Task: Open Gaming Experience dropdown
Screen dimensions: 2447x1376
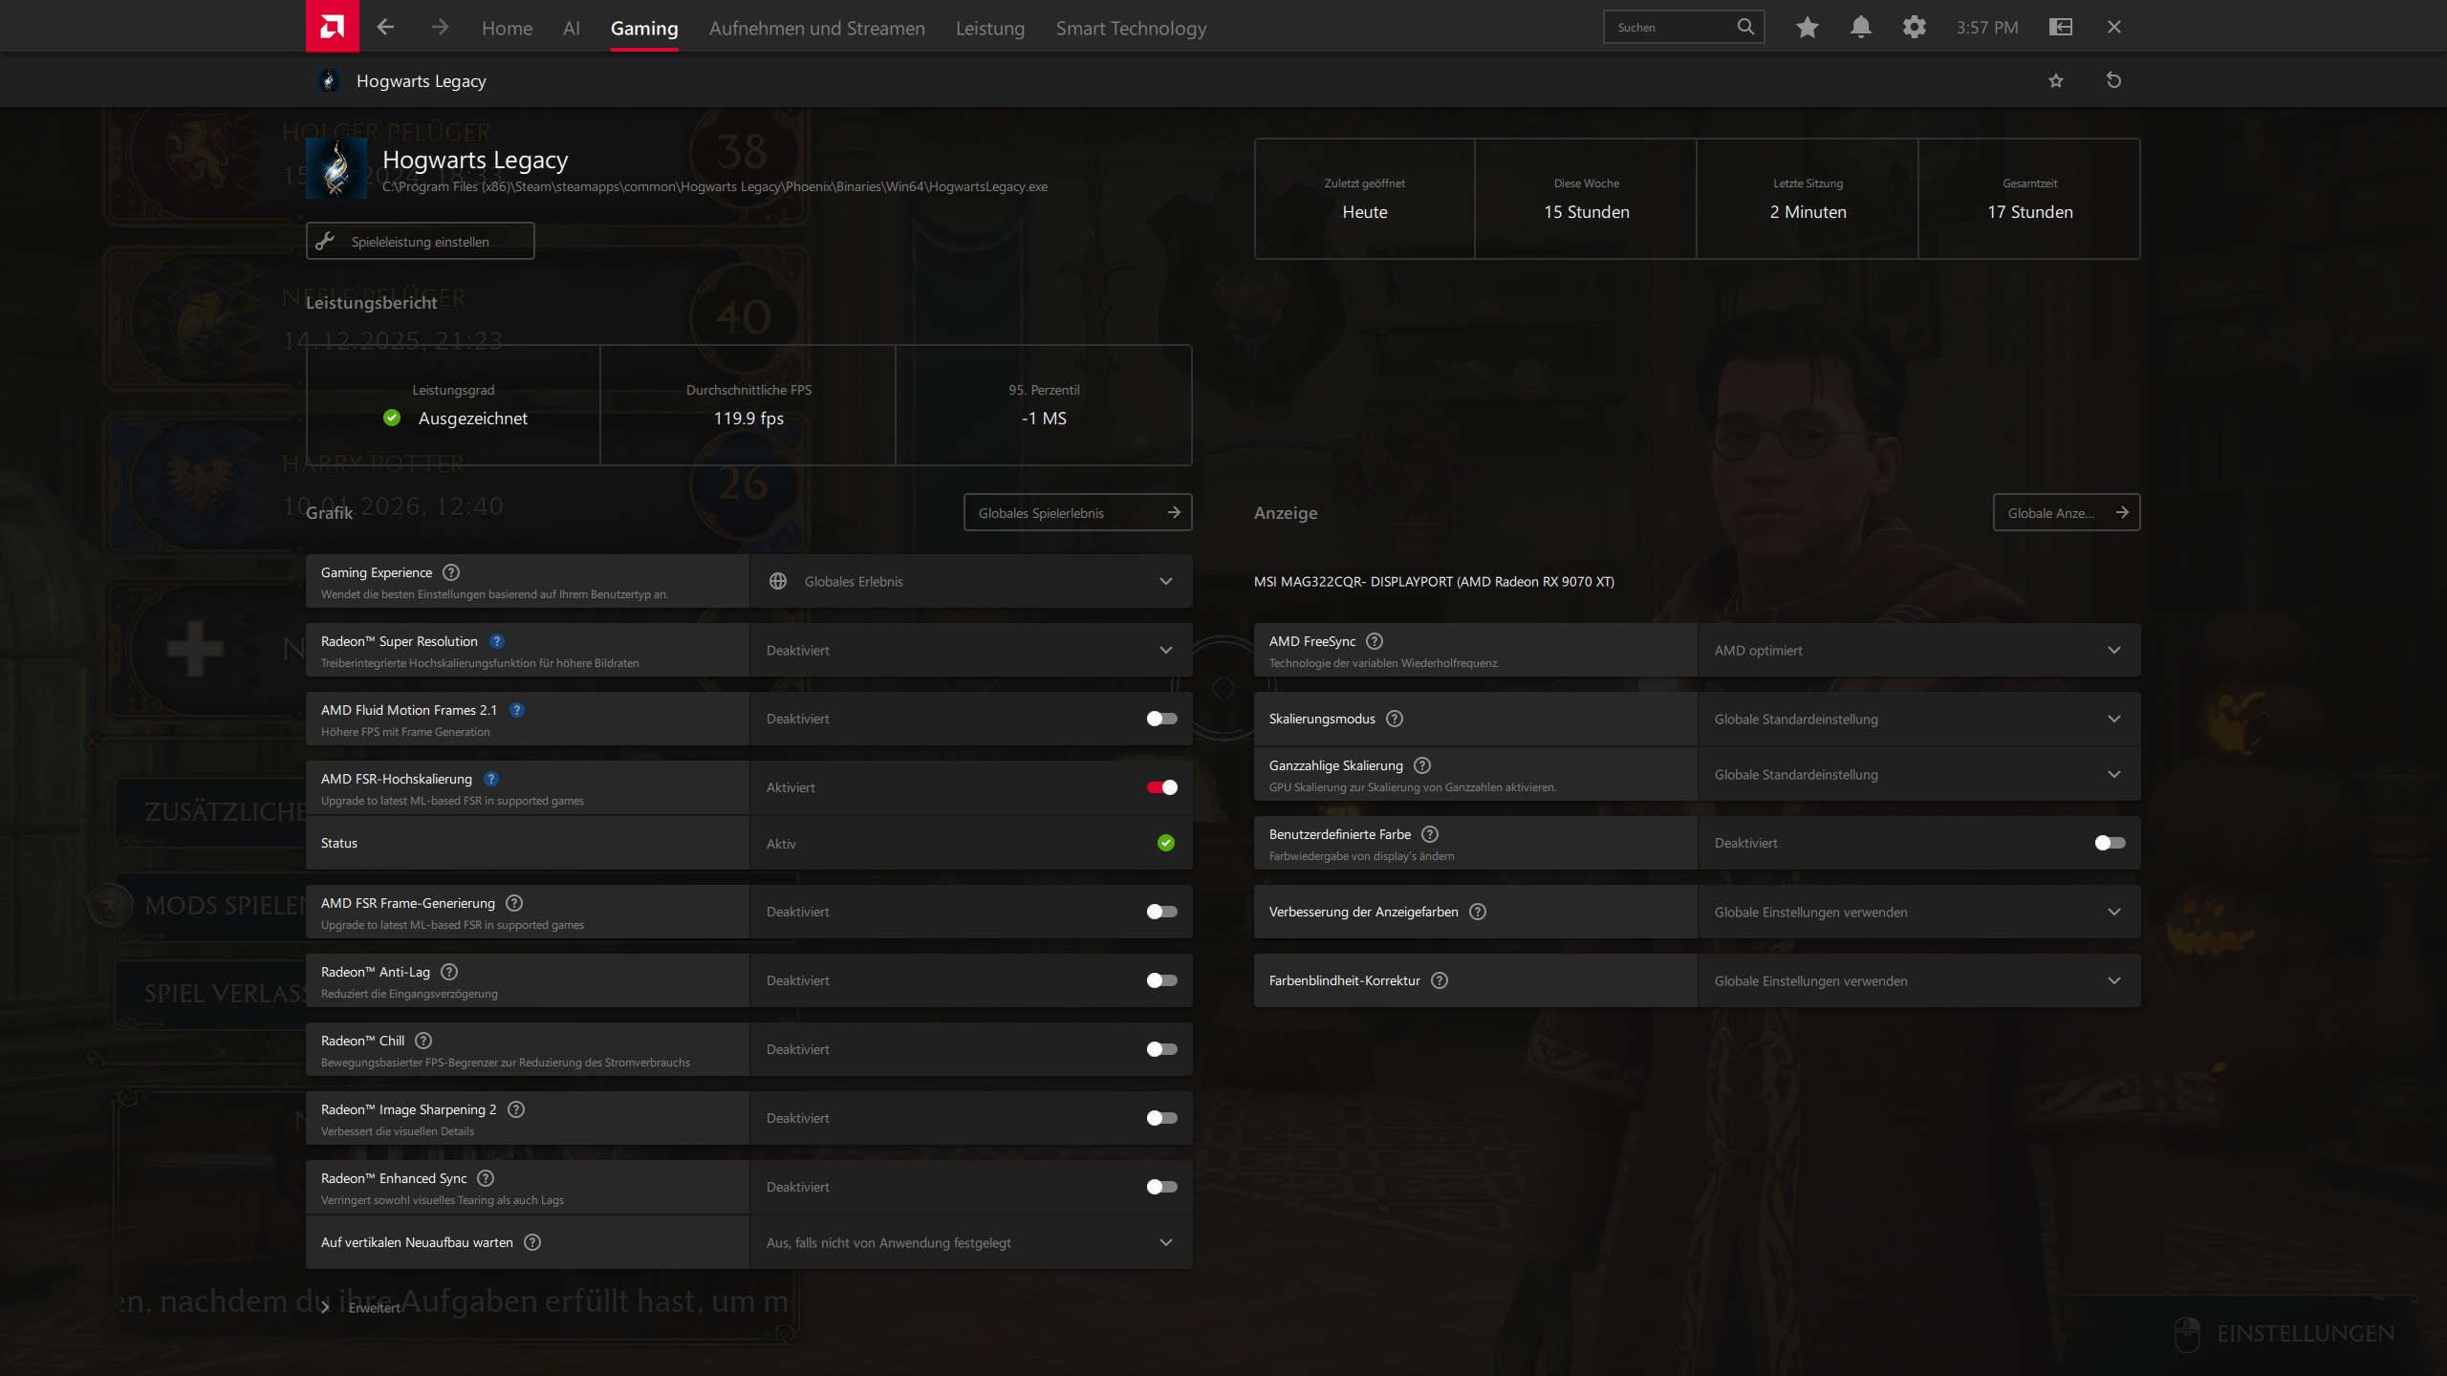Action: [x=971, y=581]
